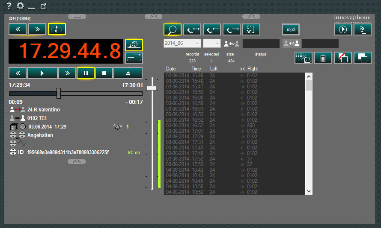Open the recordings folder list button
The height and width of the screenshot is (228, 381).
(303, 58)
